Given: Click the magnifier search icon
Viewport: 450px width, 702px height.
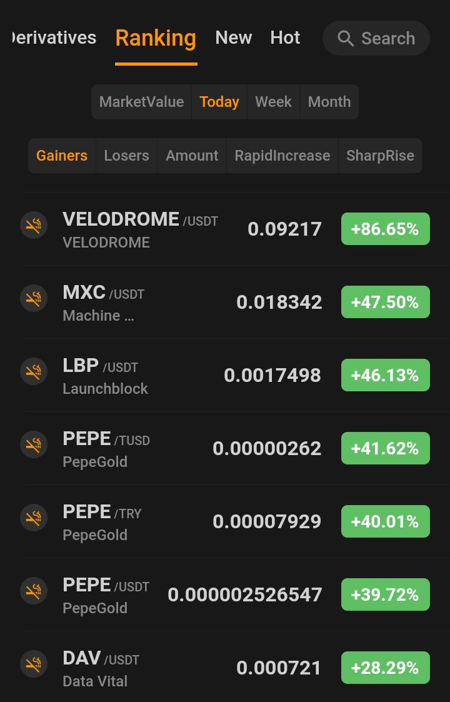Looking at the screenshot, I should pyautogui.click(x=345, y=39).
